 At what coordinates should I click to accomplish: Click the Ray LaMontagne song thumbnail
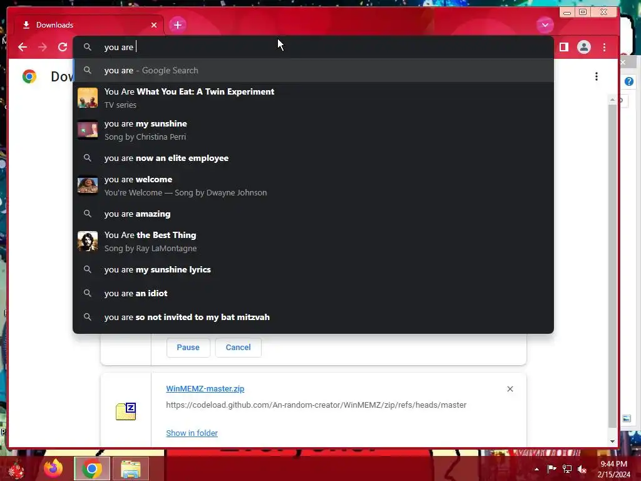point(88,241)
